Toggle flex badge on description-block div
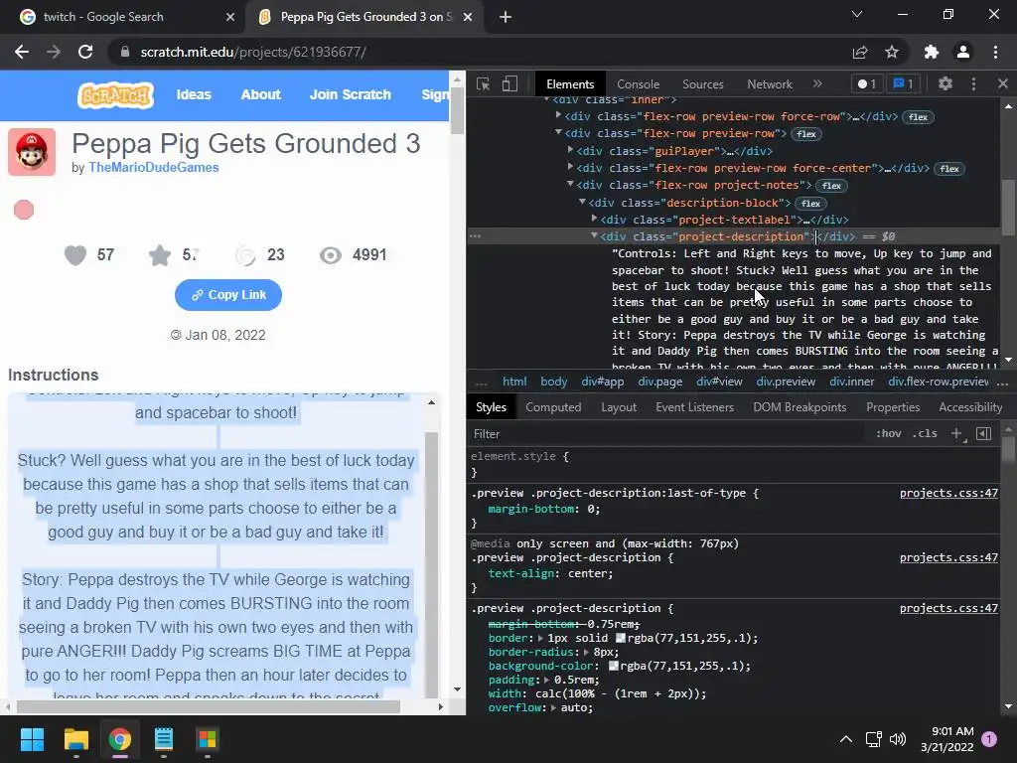Image resolution: width=1017 pixels, height=763 pixels. 810,203
